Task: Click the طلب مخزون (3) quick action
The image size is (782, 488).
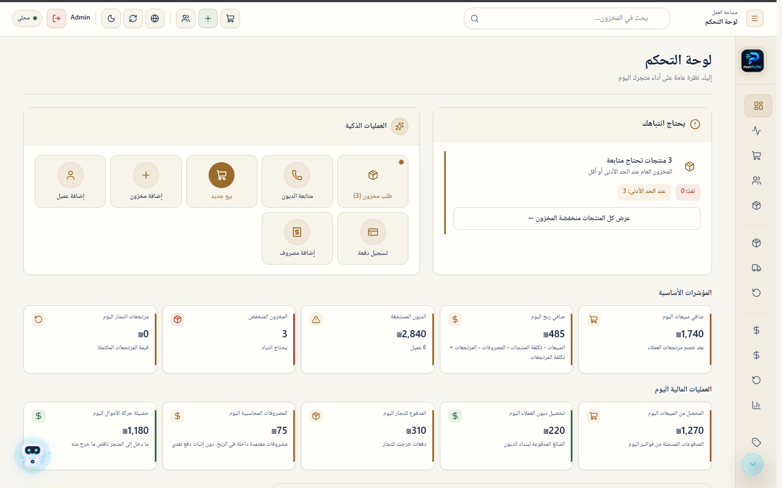Action: tap(373, 181)
